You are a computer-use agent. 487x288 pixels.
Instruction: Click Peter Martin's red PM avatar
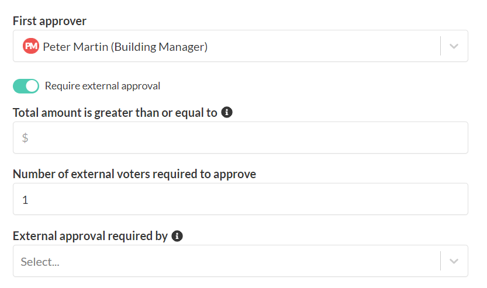click(x=31, y=46)
